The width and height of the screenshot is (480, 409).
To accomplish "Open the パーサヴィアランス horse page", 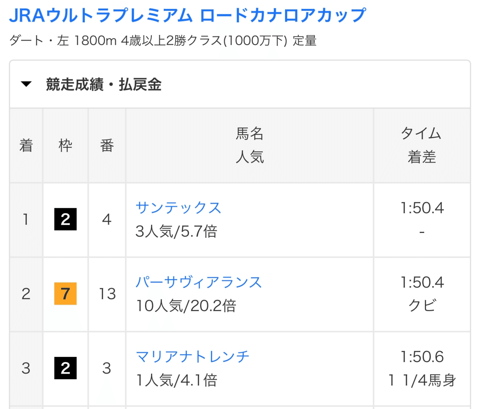I will [x=199, y=282].
